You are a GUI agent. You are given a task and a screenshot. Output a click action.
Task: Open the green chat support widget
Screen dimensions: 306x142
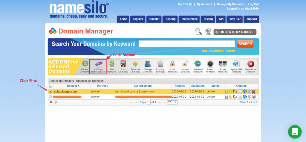pos(295,132)
